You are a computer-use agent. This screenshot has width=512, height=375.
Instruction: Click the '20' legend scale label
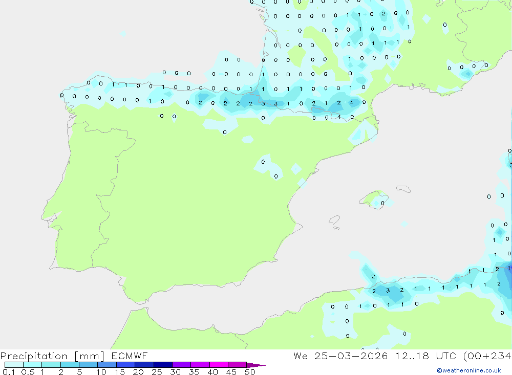(138, 372)
